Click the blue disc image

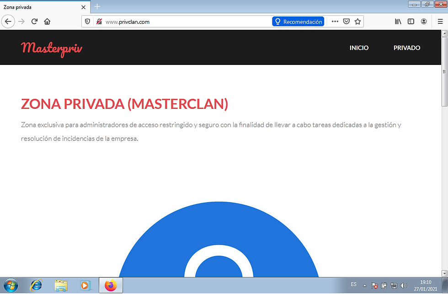[x=219, y=240]
